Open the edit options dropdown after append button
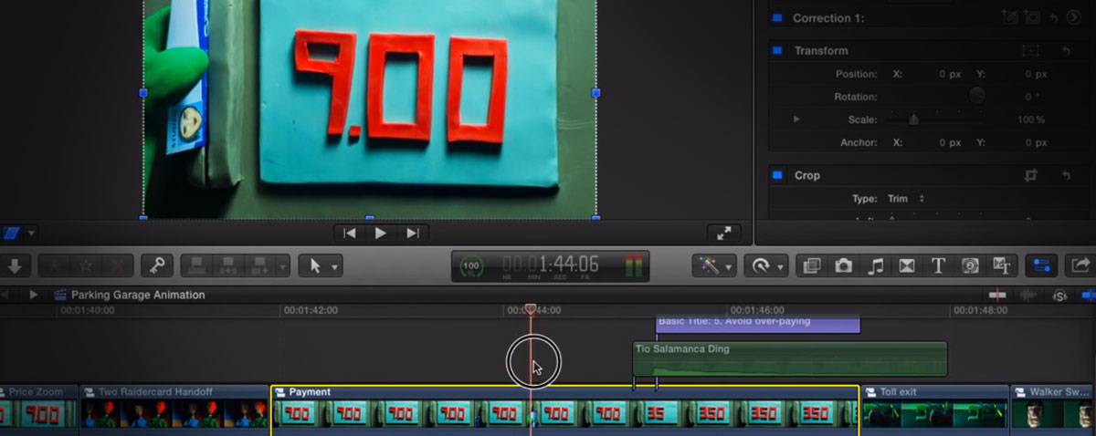 point(282,265)
